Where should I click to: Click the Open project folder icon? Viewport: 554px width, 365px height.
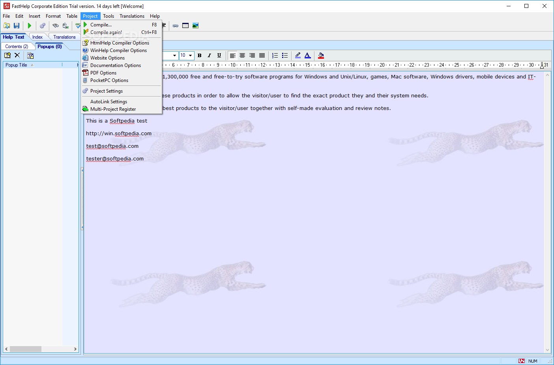(7, 26)
